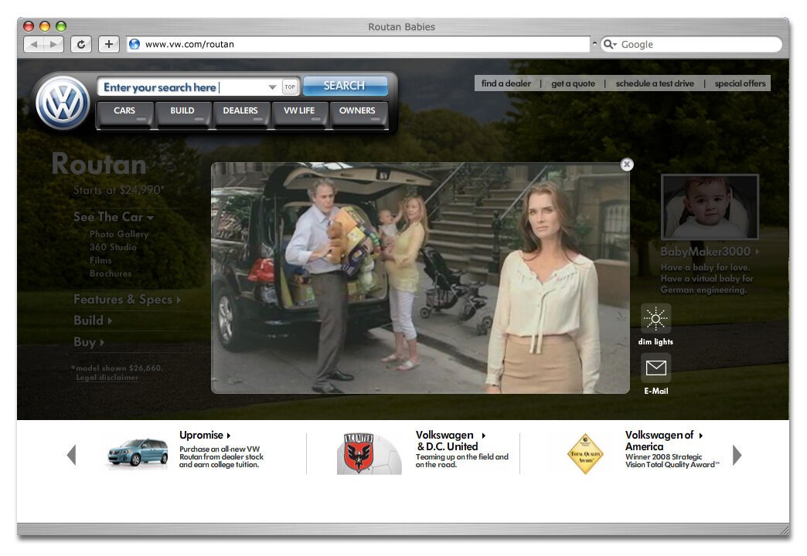This screenshot has width=807, height=556.
Task: Click the yellow minimize window button
Action: [45, 26]
